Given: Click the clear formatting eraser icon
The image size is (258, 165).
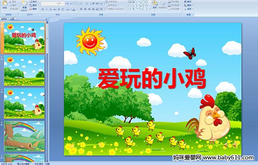Looking at the screenshot, I should 76,3.
